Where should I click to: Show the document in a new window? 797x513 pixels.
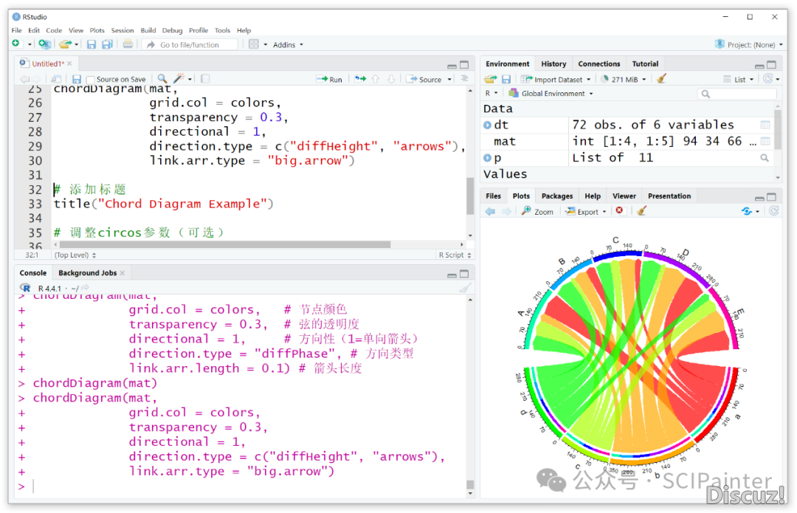click(56, 79)
